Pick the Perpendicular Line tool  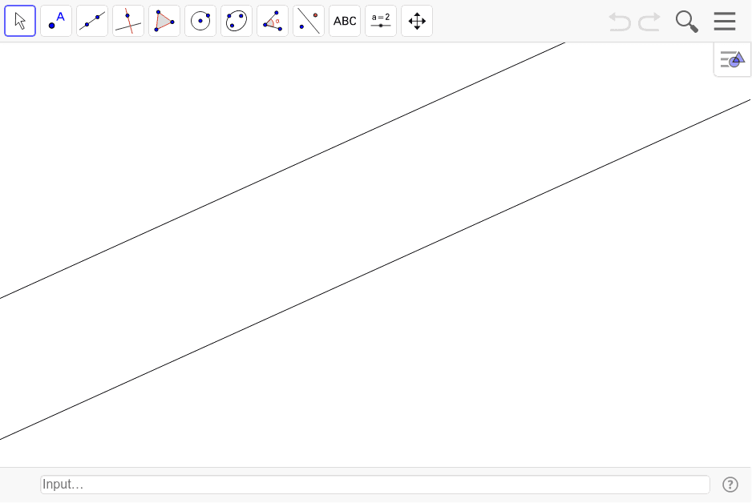point(128,21)
